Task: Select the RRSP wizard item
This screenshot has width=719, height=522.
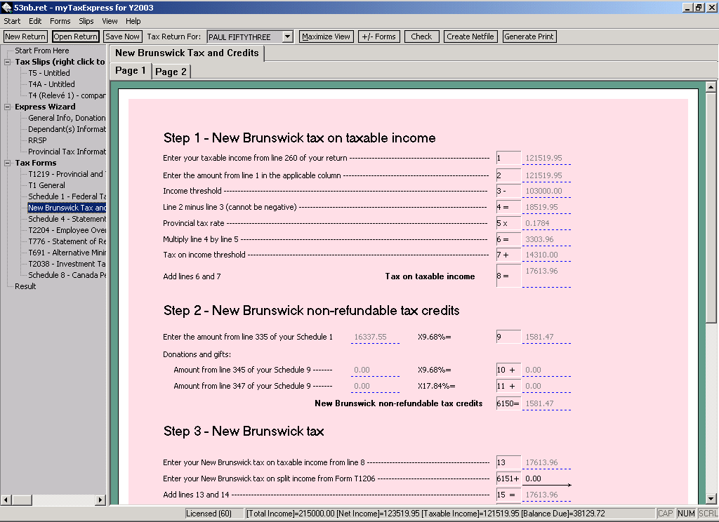Action: tap(37, 140)
